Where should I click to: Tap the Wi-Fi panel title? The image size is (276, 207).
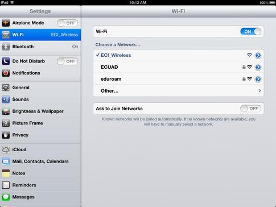point(178,11)
